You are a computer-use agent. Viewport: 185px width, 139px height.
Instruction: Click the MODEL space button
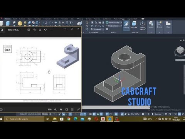[x=45, y=114]
